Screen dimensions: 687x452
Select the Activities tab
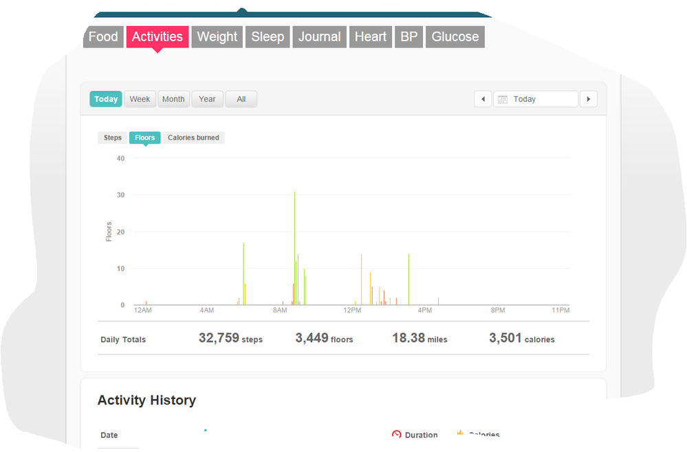(157, 37)
